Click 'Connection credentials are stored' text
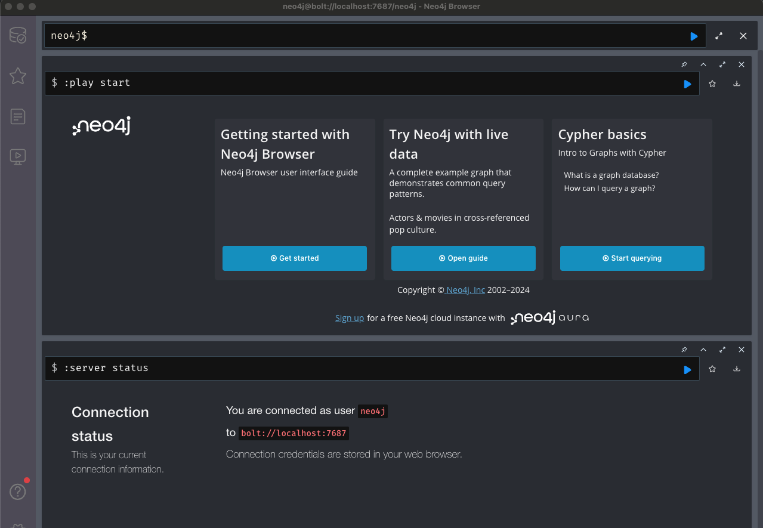The image size is (763, 528). point(344,455)
